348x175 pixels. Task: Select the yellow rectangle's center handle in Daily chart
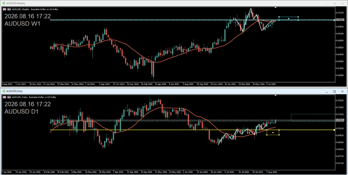[x=273, y=133]
